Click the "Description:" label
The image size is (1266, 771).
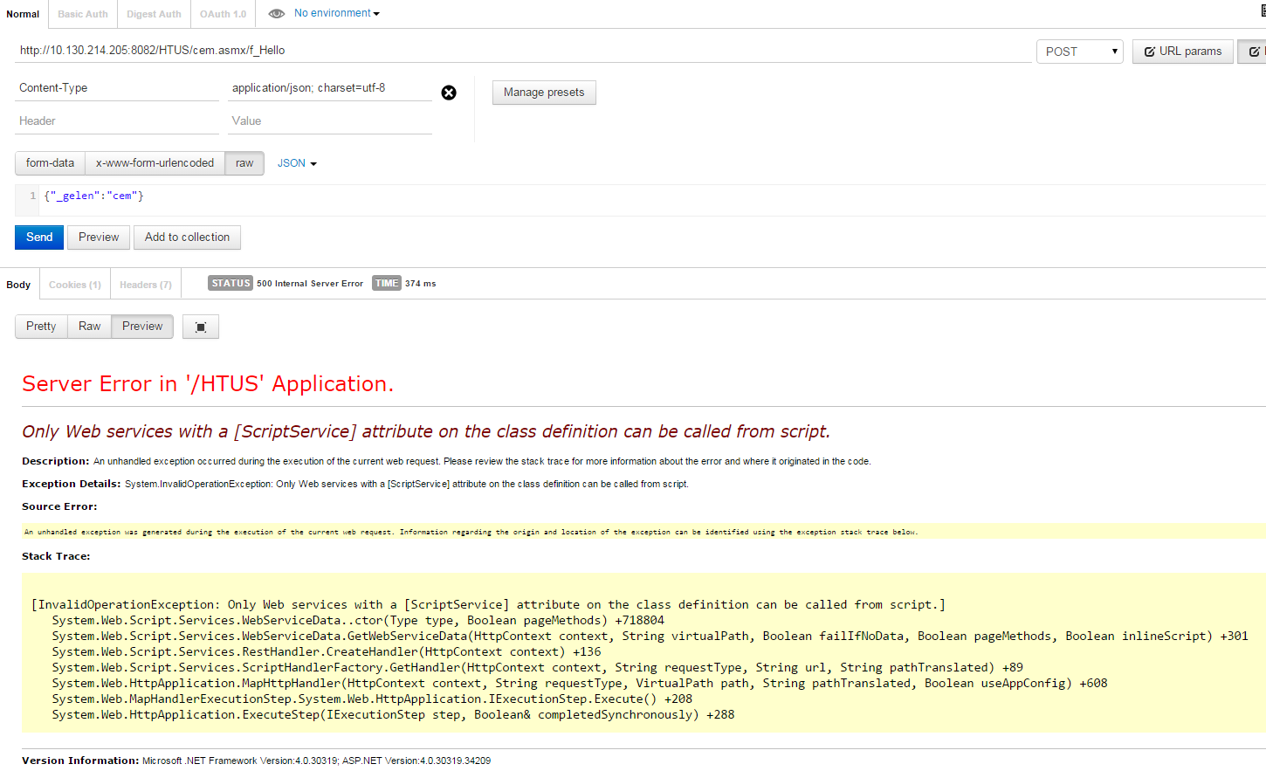coord(56,461)
